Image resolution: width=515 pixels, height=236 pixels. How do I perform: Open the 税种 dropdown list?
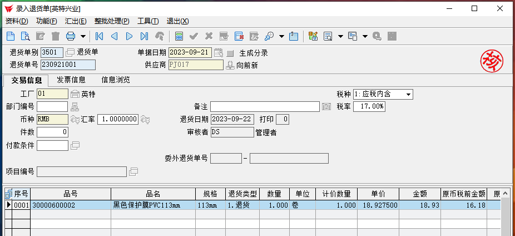409,94
